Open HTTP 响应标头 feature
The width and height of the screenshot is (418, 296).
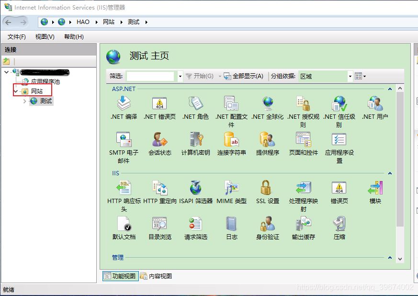click(124, 196)
